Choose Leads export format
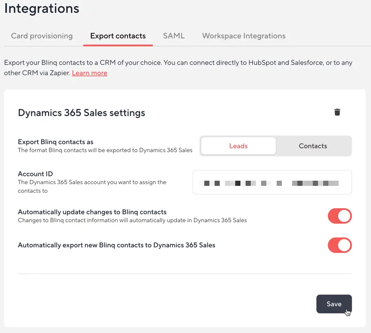This screenshot has height=333, width=371. tap(238, 146)
